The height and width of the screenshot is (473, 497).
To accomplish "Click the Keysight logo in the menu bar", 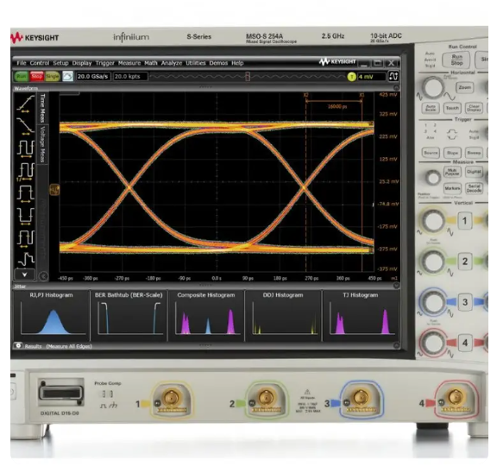I will [x=337, y=62].
